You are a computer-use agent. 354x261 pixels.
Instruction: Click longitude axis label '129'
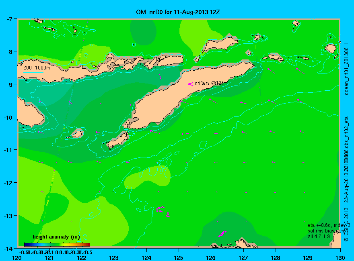[308, 258]
